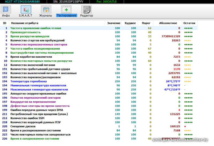Select Число повторных попыток запарковаться row
This screenshot has height=146, width=214.
pyautogui.click(x=99, y=135)
